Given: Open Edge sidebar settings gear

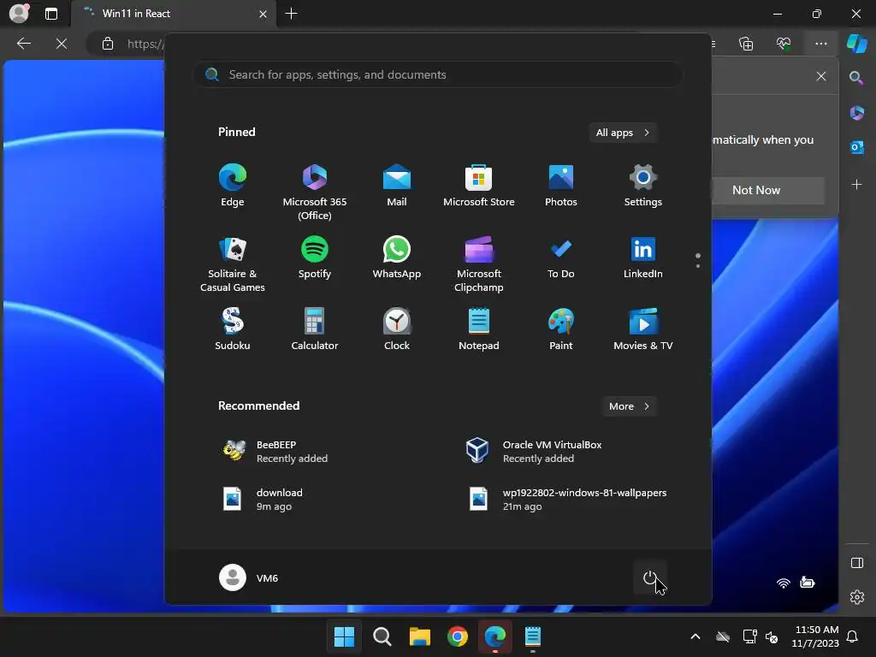Looking at the screenshot, I should (856, 596).
